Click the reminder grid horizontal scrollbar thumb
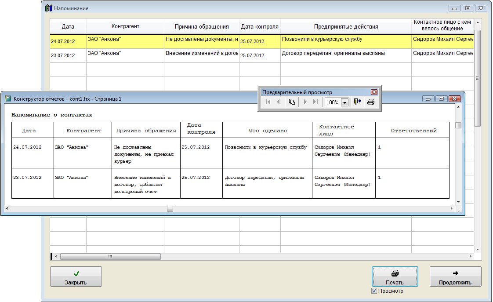 (110, 256)
